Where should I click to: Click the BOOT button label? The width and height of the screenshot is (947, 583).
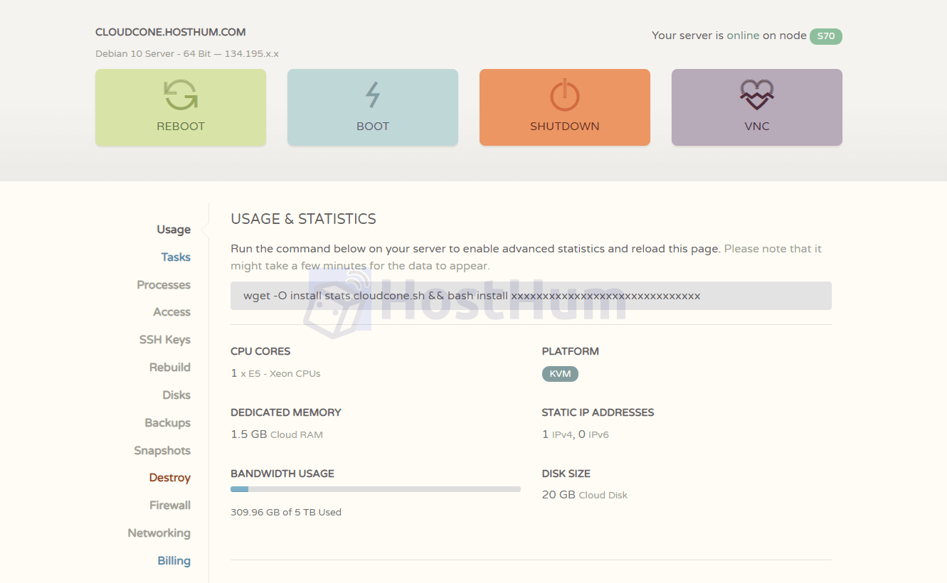coord(373,127)
